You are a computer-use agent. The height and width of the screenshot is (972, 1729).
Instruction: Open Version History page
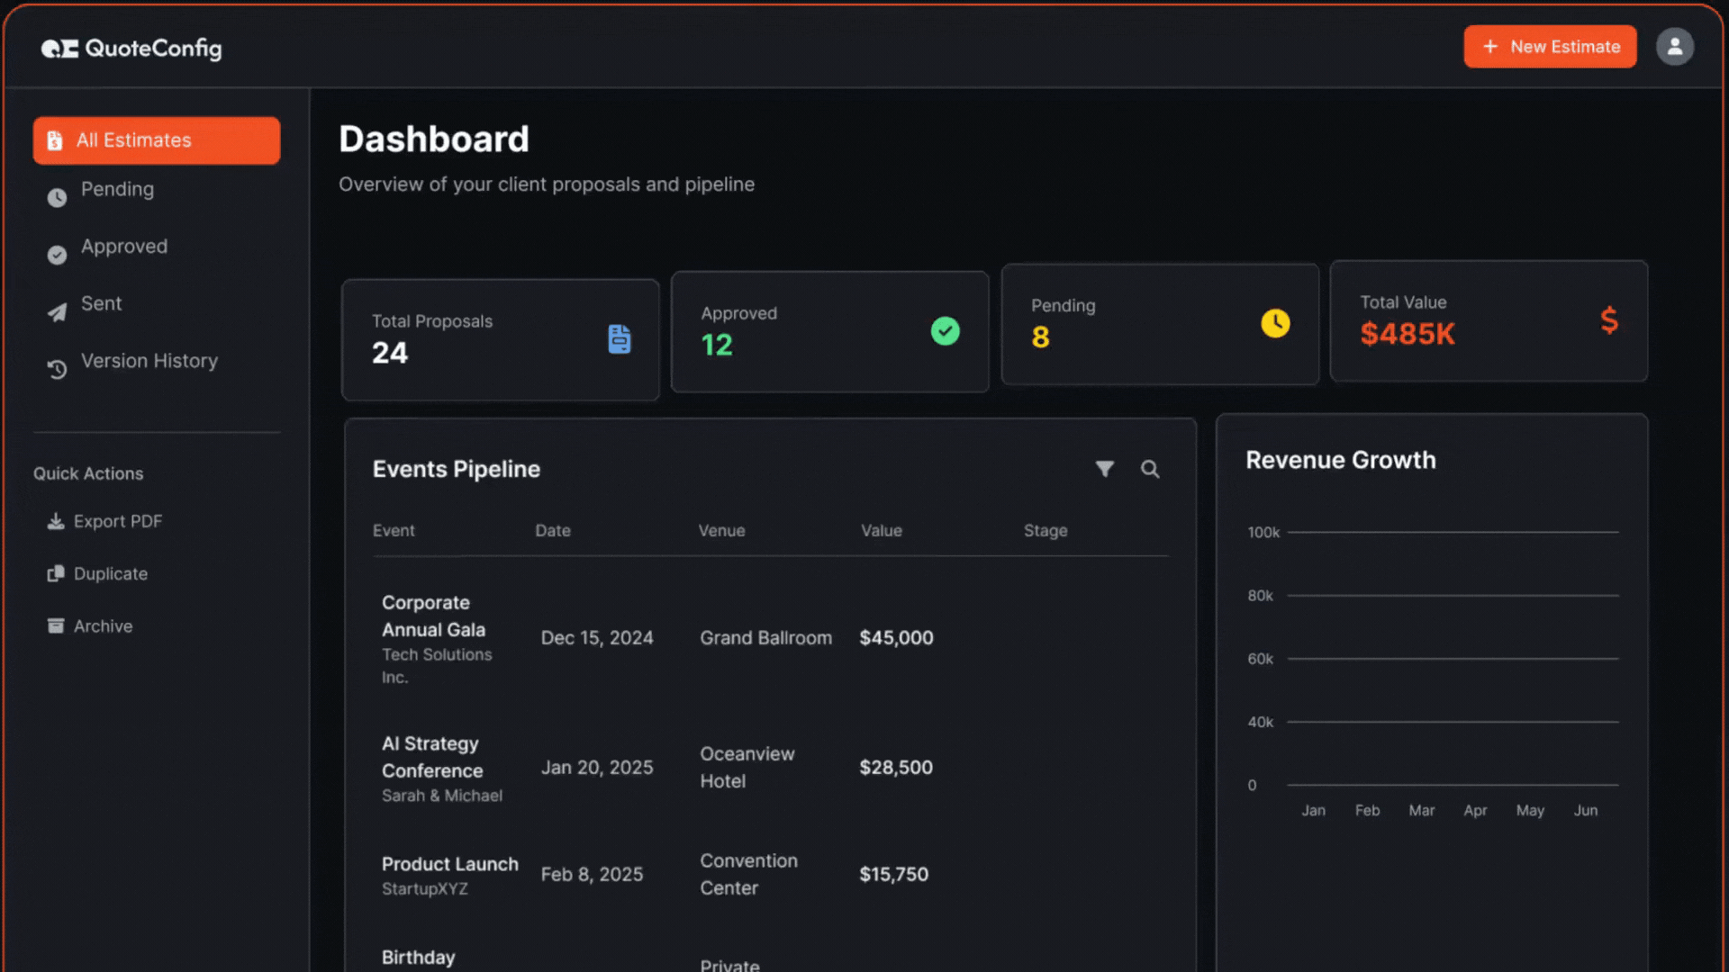pos(149,361)
